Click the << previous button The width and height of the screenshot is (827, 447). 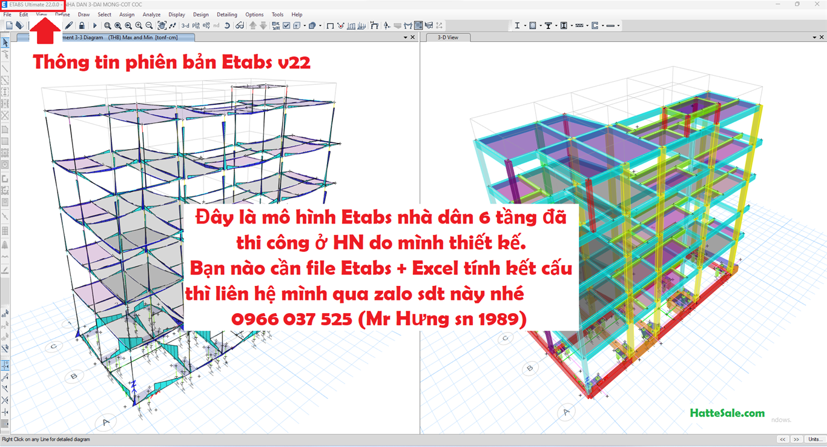pos(783,439)
